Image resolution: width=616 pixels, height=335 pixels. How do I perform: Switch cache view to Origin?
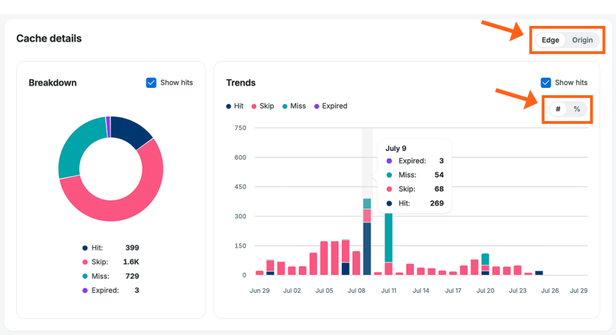[x=582, y=40]
